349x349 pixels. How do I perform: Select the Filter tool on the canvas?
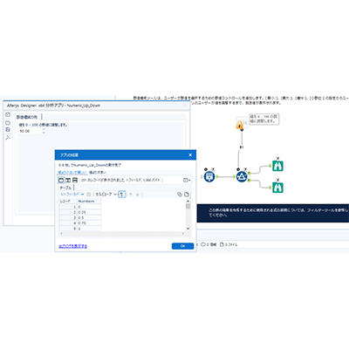pos(242,176)
